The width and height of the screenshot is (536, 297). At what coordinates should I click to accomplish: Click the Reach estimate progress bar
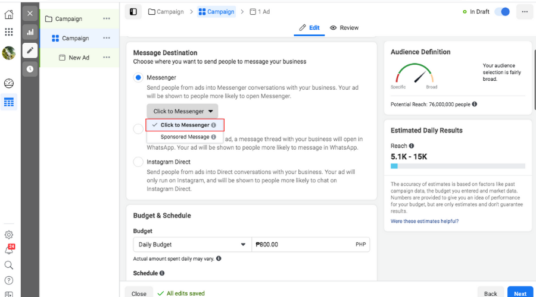point(458,166)
